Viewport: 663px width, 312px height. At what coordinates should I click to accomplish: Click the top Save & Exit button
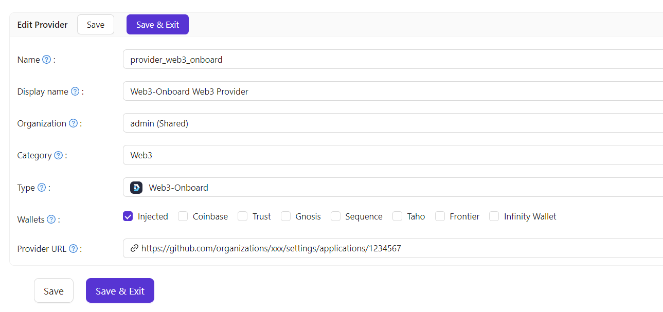pyautogui.click(x=157, y=24)
